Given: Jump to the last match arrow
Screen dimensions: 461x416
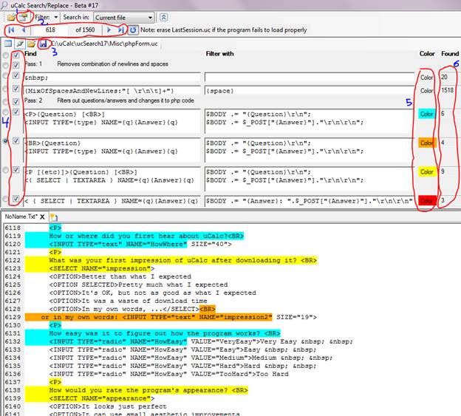Looking at the screenshot, I should pos(122,30).
